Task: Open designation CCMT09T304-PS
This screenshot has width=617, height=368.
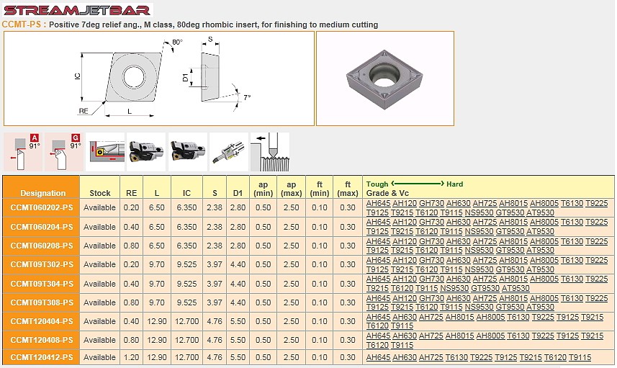Action: click(42, 284)
